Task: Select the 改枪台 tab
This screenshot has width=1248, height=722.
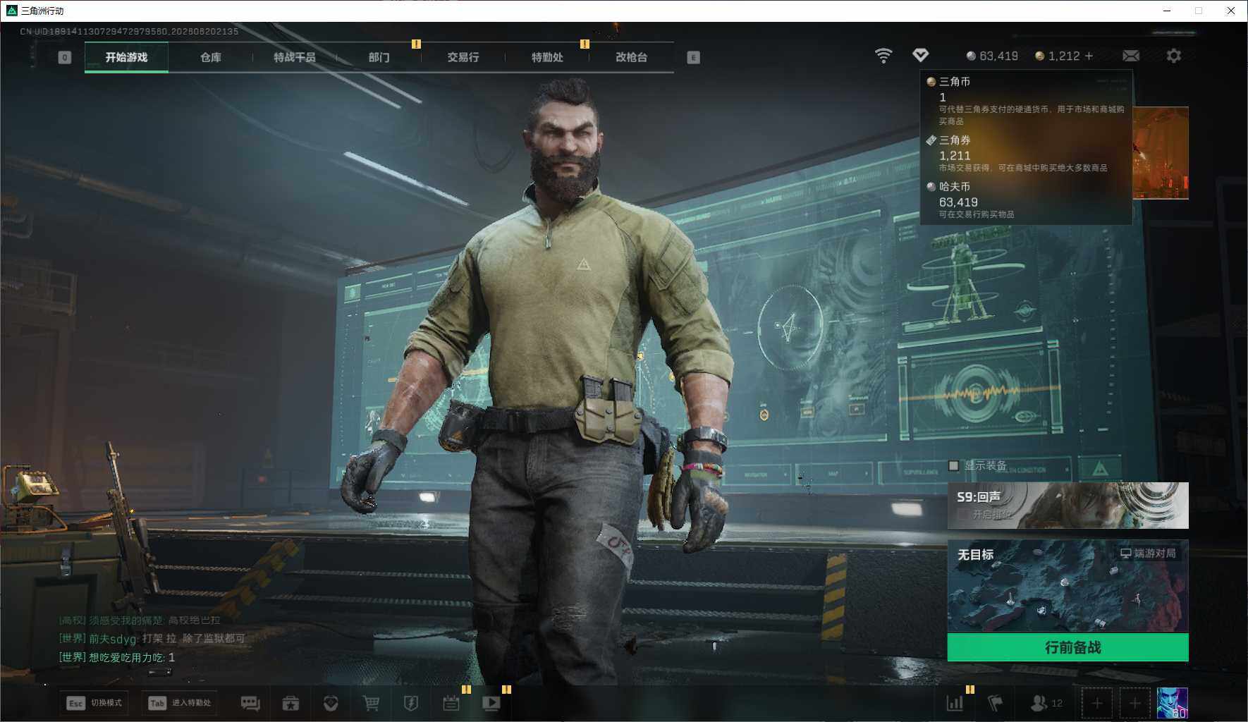Action: pyautogui.click(x=631, y=57)
